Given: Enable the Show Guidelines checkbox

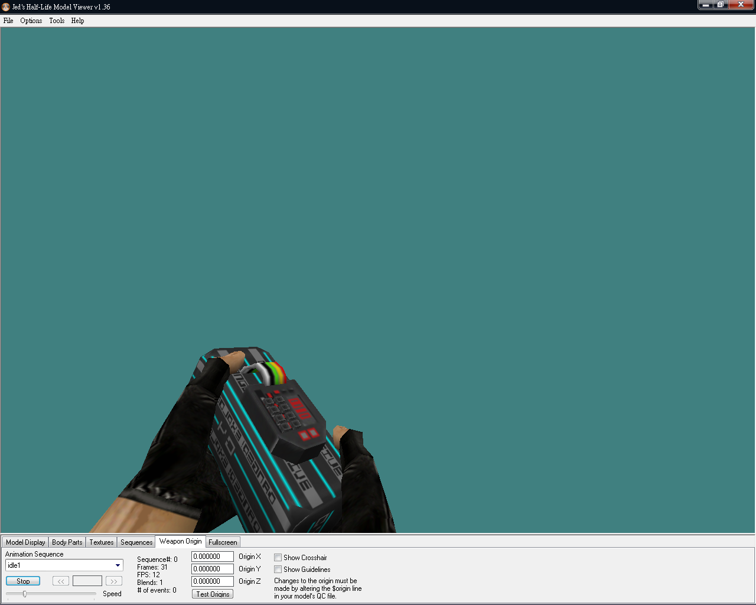Looking at the screenshot, I should (278, 570).
